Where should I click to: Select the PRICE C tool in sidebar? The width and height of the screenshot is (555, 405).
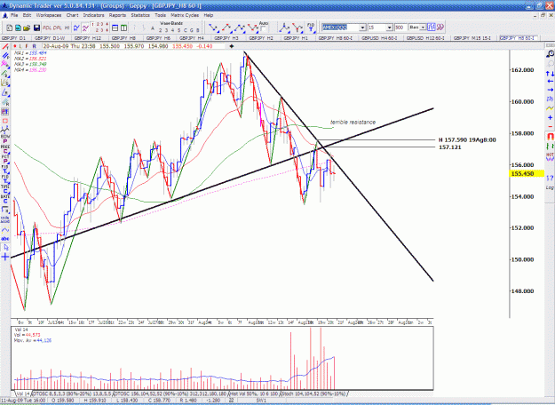5,148
